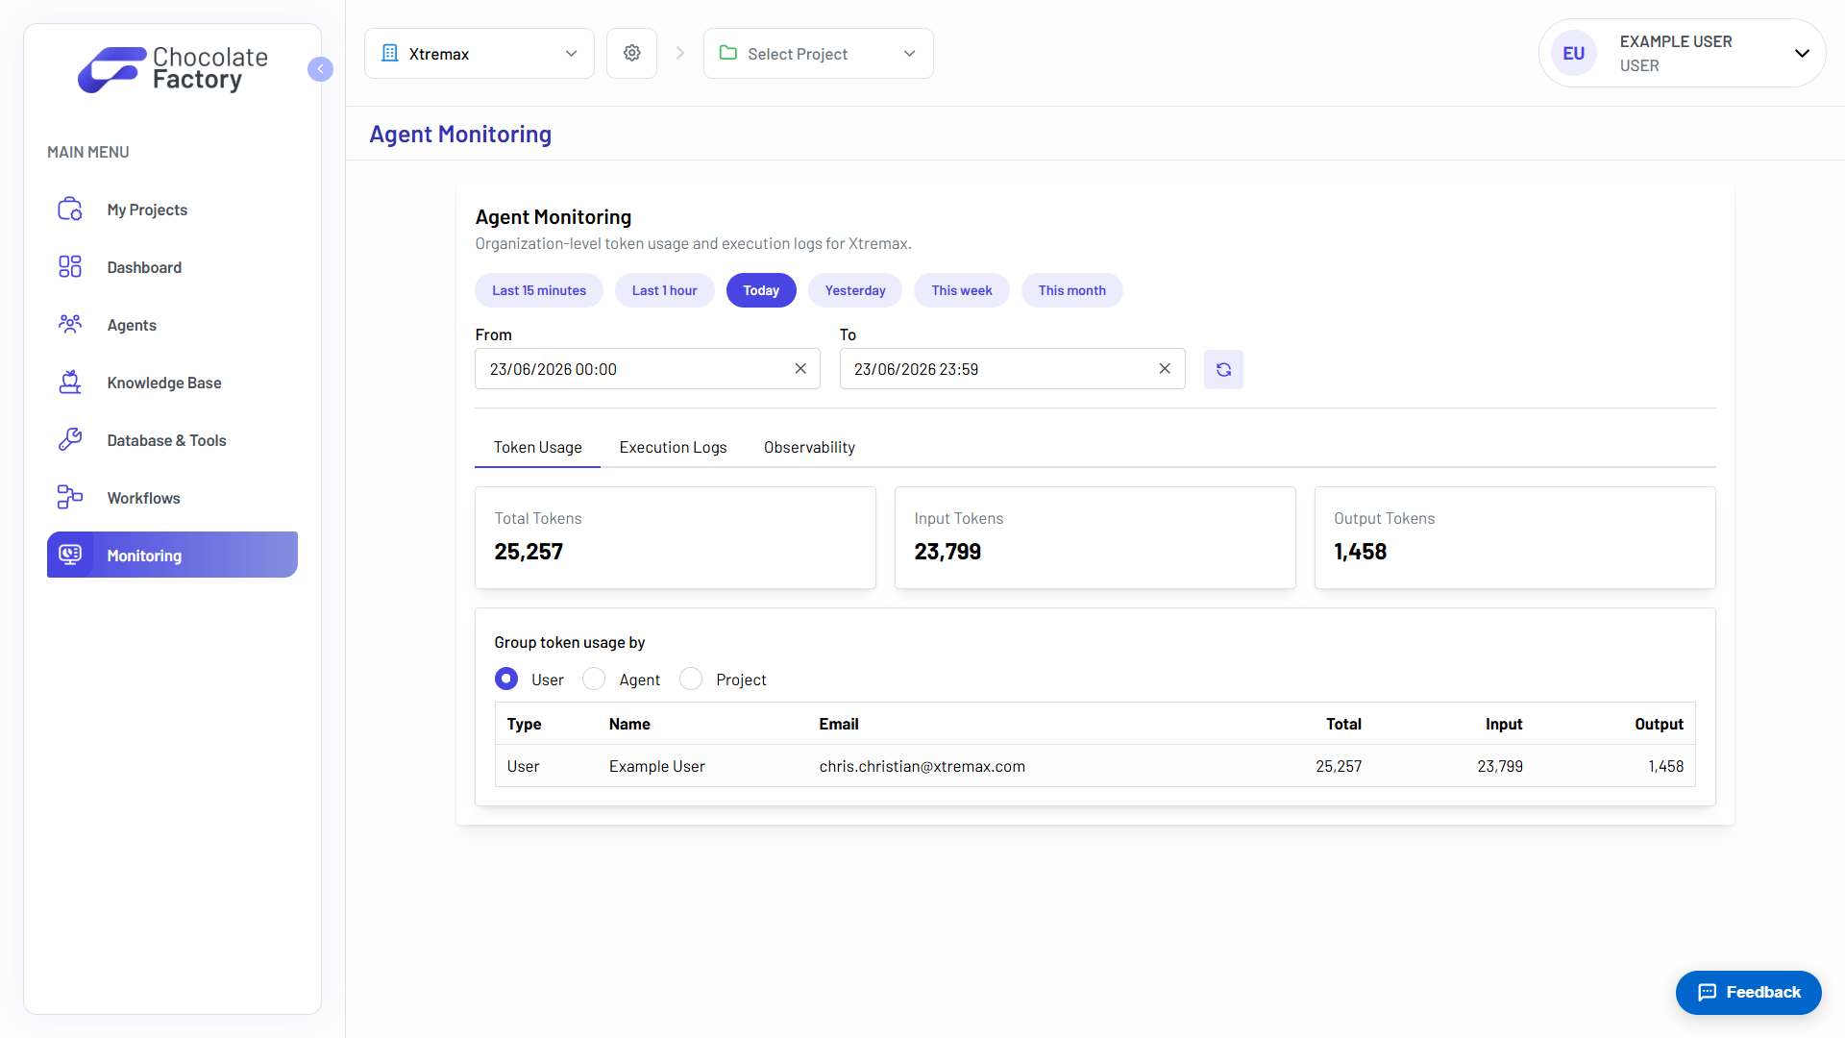
Task: Clear the From date field
Action: pyautogui.click(x=800, y=369)
